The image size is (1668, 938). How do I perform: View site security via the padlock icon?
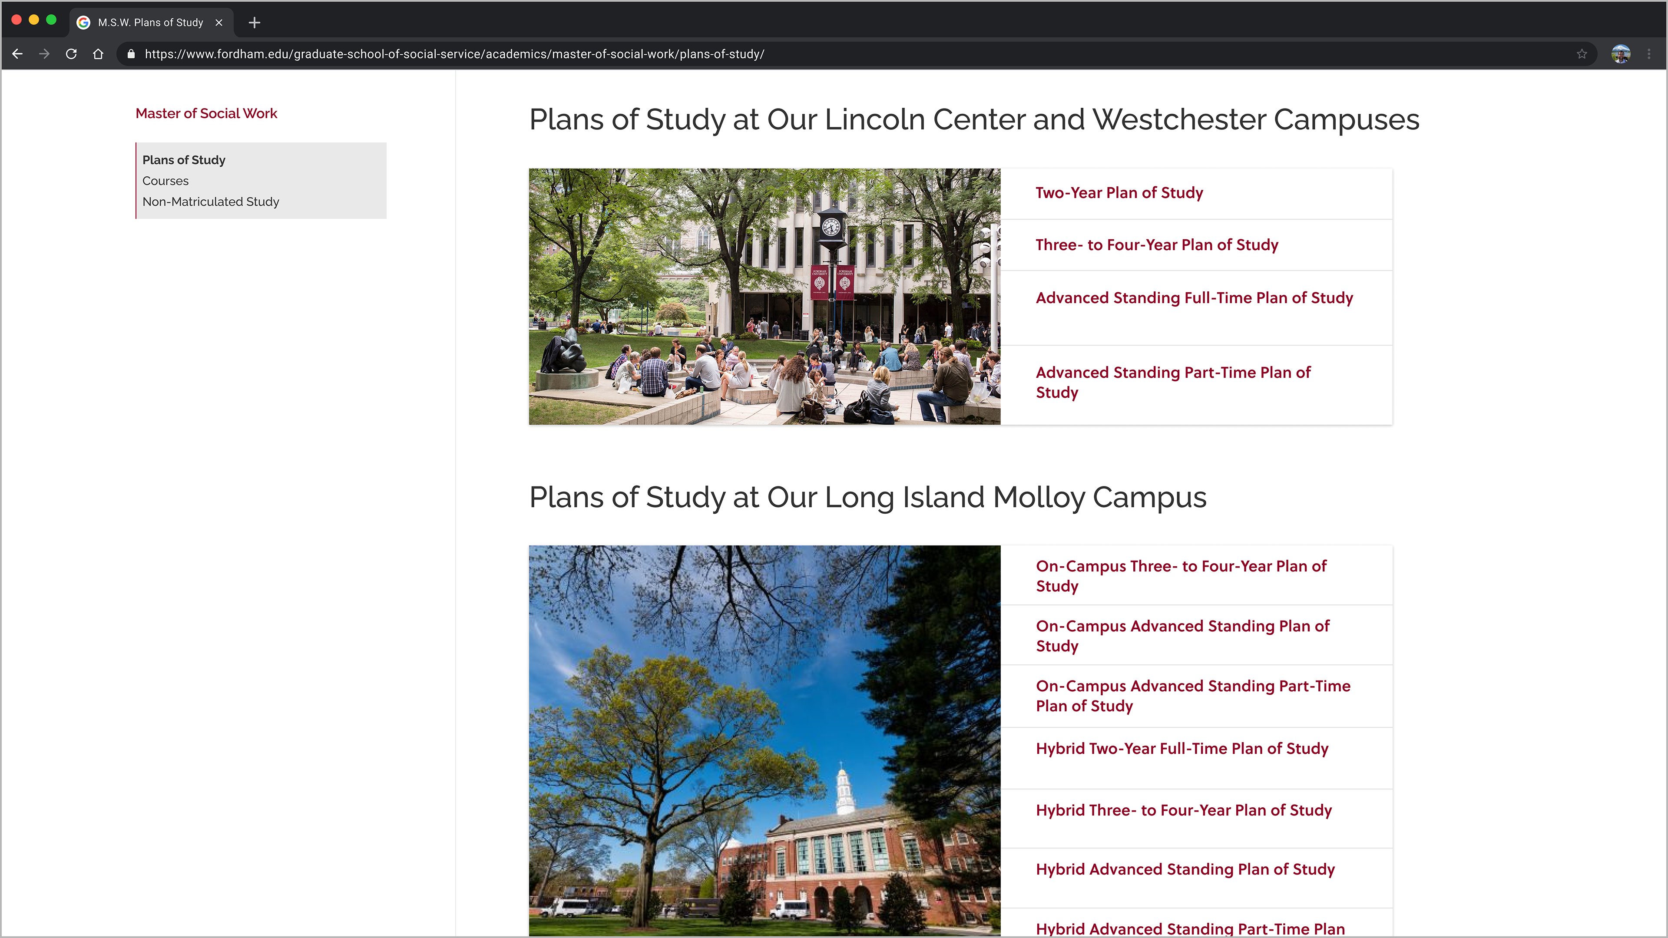131,54
